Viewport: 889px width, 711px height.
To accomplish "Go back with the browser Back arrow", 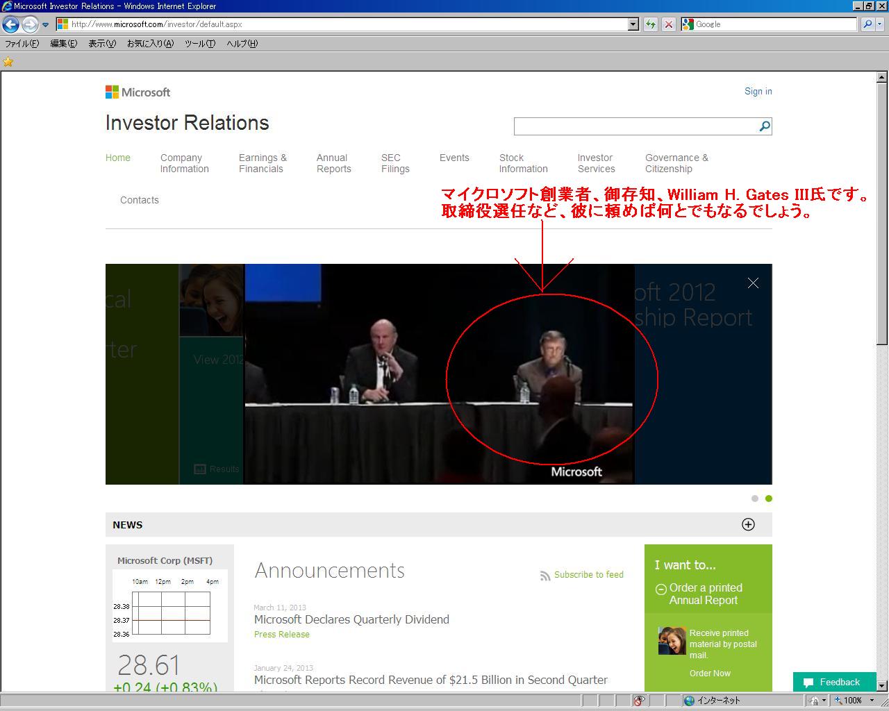I will pos(10,24).
